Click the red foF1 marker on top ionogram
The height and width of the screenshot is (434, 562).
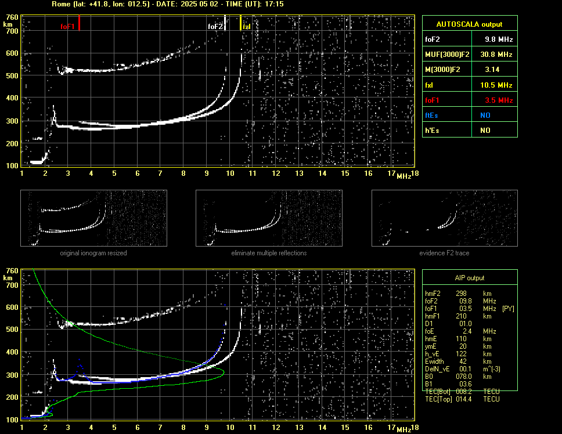click(x=79, y=23)
